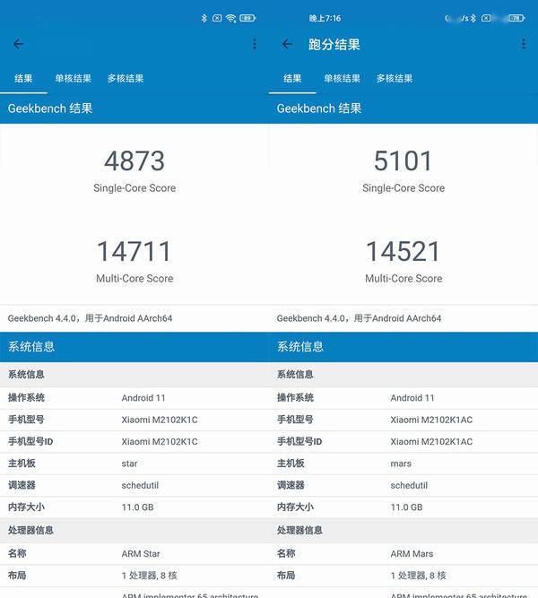Tap the Xiaomi M2102K1C value in the 手机型号 row
This screenshot has height=598, width=538.
click(x=160, y=420)
